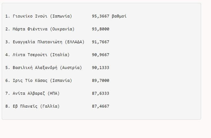211x138 pixels.
Task: Select the score 93,8000
Action: (x=100, y=29)
